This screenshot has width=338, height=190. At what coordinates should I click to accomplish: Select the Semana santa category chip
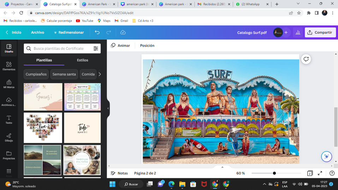tap(64, 74)
